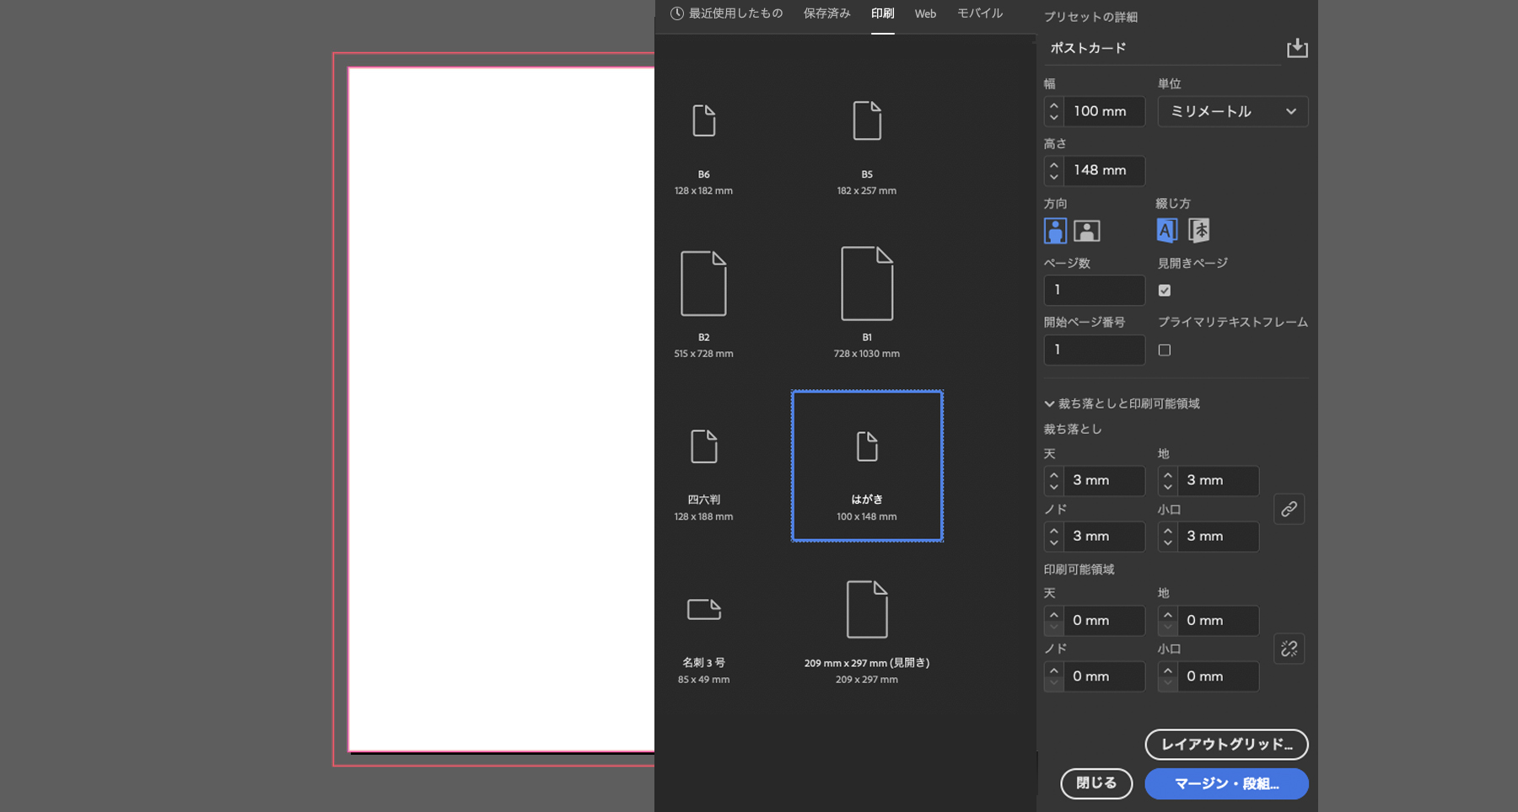Screen dimensions: 1518x812
Task: Open the 保存済み tab
Action: point(826,13)
